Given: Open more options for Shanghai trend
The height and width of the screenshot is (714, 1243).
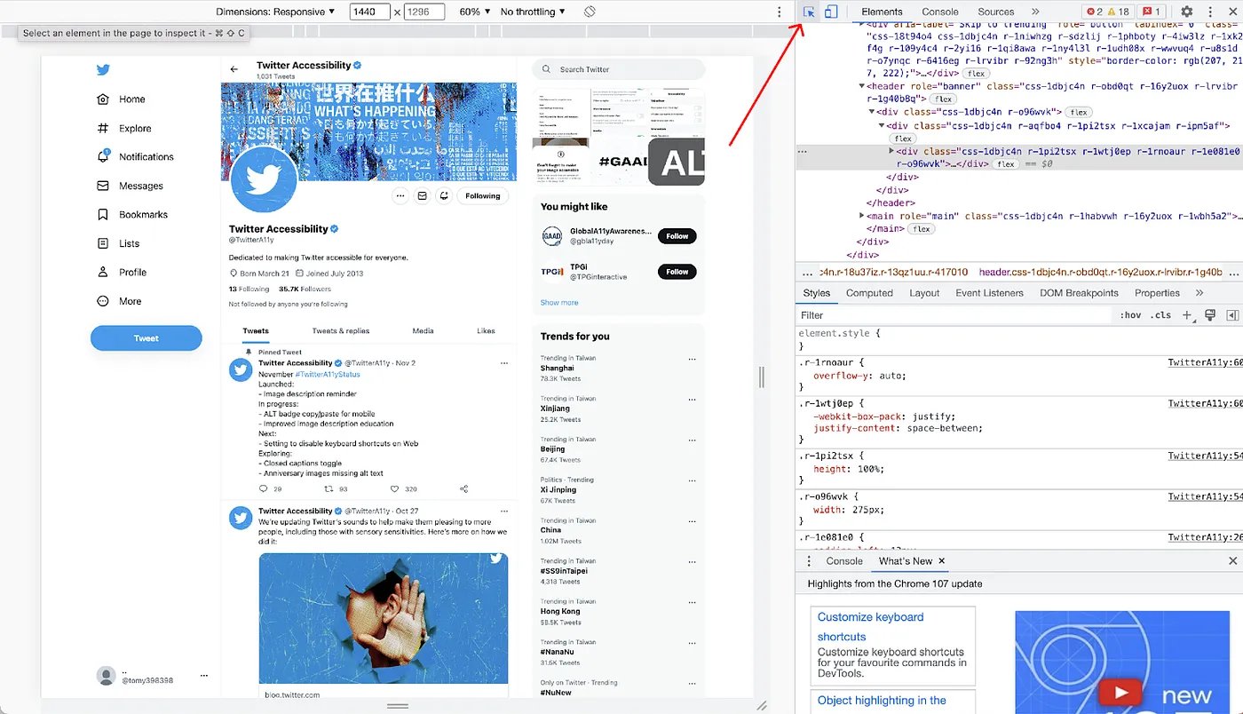Looking at the screenshot, I should click(x=692, y=358).
